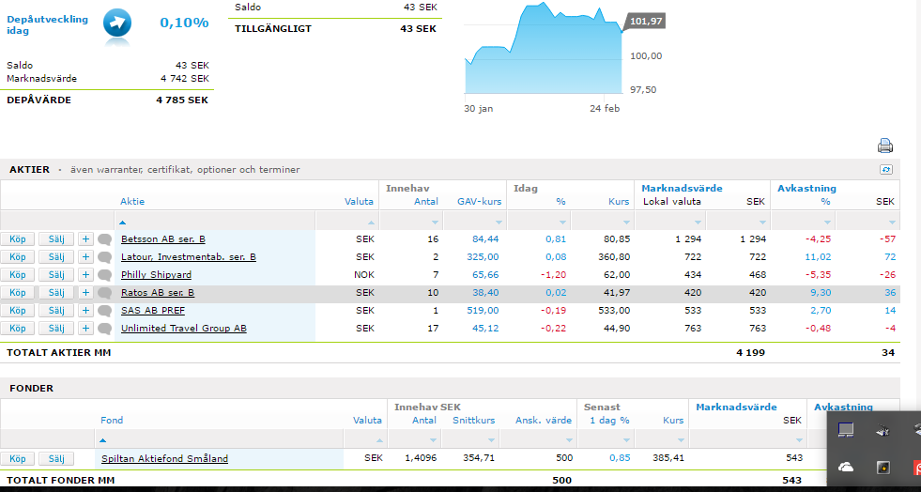Click the monitor icon in system tray
Viewport: 921px width, 492px height.
[845, 430]
